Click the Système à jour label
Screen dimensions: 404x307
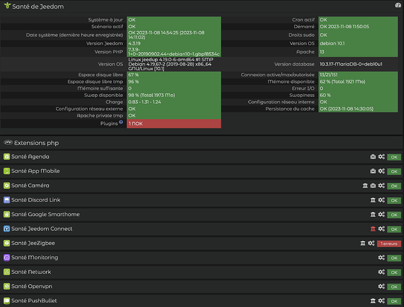click(105, 20)
